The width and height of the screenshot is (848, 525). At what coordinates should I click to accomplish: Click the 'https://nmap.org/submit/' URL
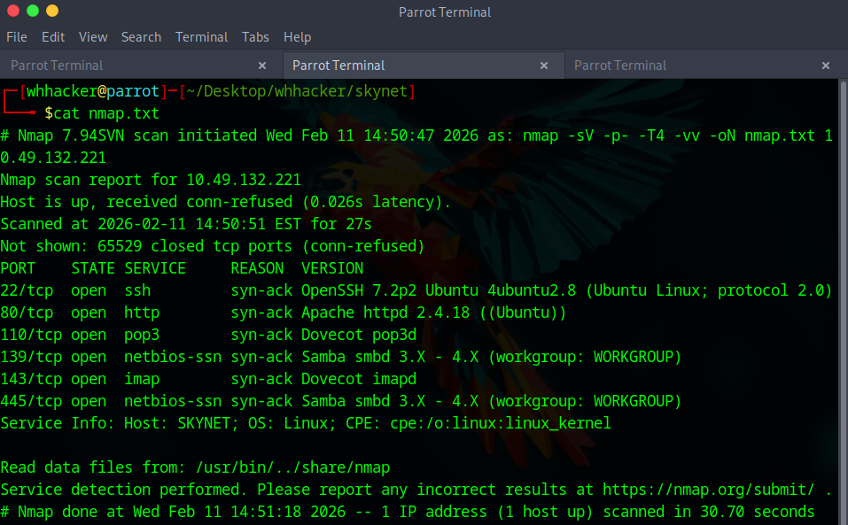(709, 490)
